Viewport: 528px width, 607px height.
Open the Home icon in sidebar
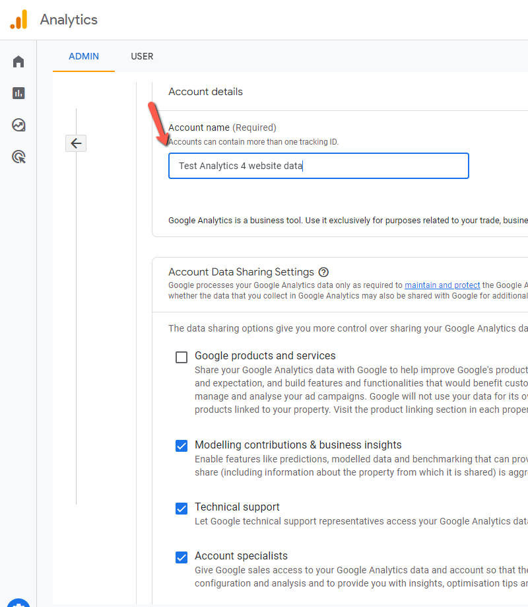pyautogui.click(x=18, y=61)
